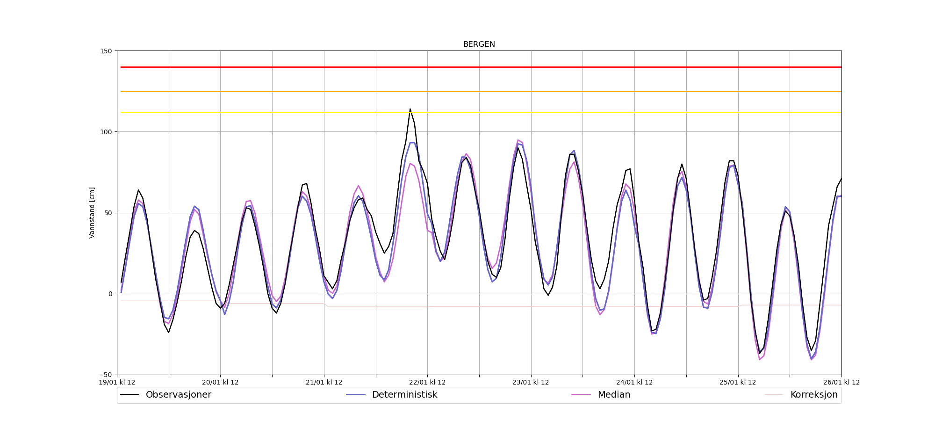
Task: Select the Observasjoner legend label
Action: (178, 395)
